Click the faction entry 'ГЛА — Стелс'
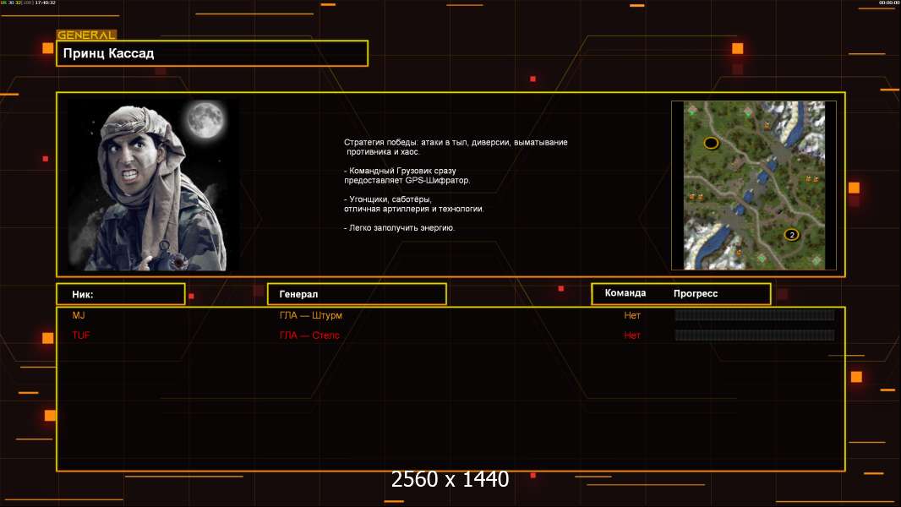 [x=309, y=335]
